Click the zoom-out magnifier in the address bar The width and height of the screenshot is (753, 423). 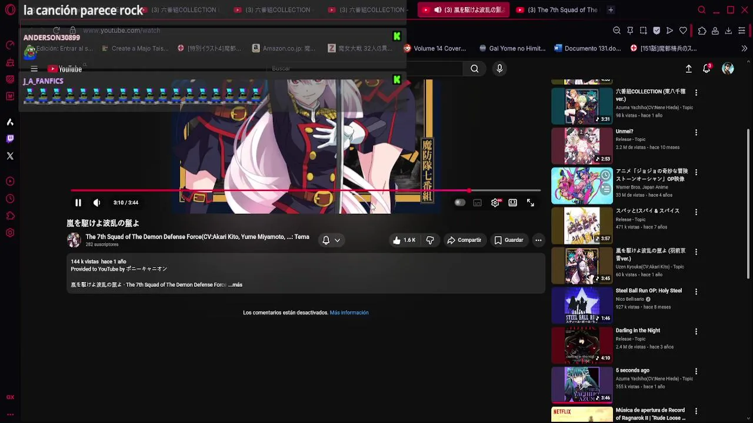617,31
